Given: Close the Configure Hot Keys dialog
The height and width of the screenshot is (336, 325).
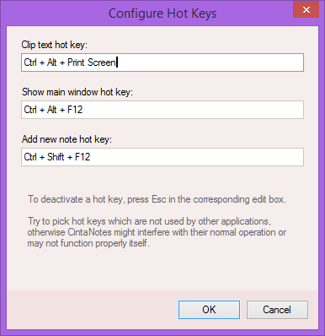Looking at the screenshot, I should 306,10.
